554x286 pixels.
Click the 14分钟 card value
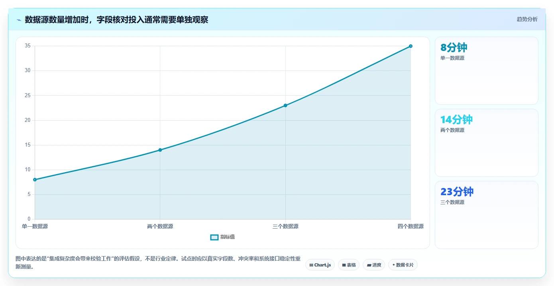point(456,119)
